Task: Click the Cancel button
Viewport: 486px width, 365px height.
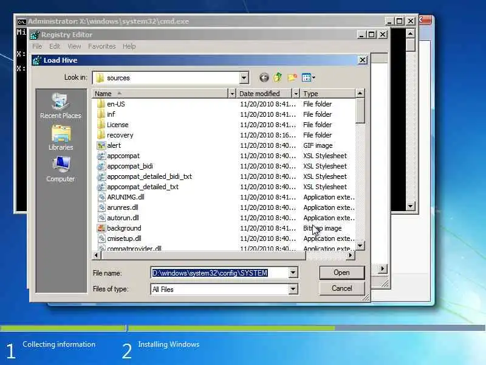Action: point(342,288)
